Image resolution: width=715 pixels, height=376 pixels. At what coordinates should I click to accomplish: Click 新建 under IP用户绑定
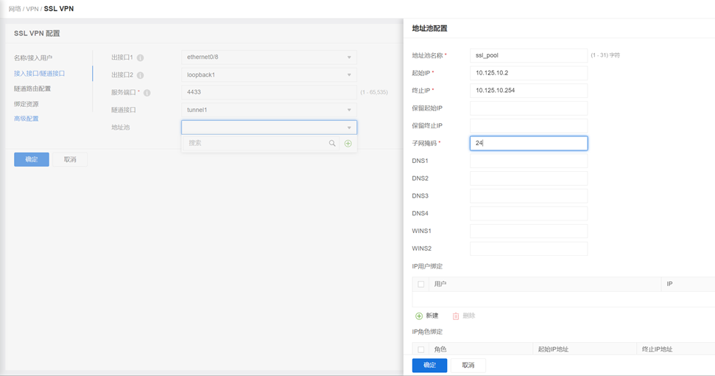click(x=427, y=316)
